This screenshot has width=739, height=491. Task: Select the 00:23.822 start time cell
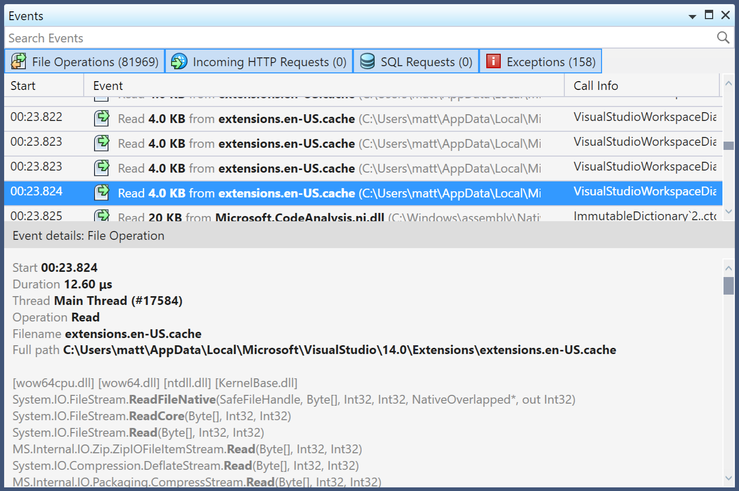[36, 117]
